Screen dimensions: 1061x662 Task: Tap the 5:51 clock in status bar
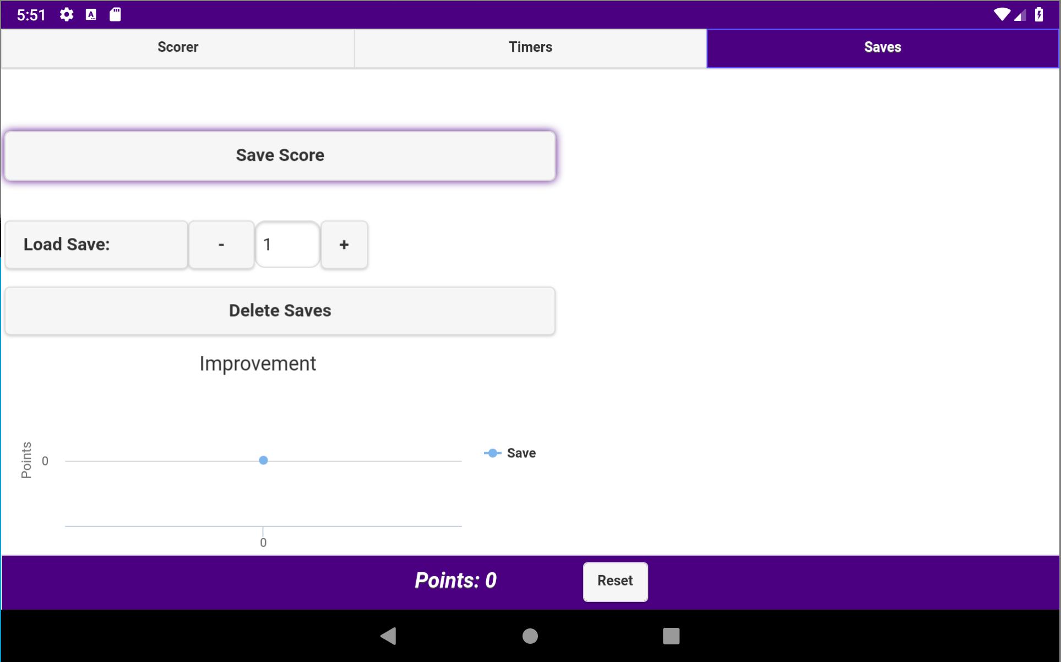tap(31, 15)
